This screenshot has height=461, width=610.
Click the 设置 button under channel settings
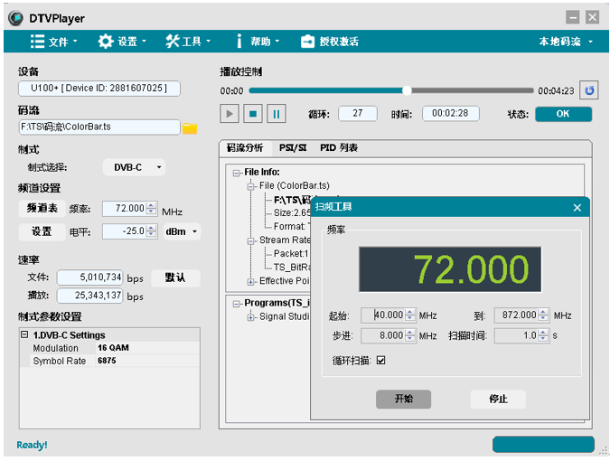(42, 232)
